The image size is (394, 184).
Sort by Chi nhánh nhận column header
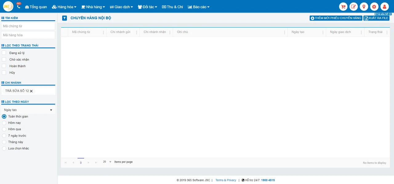[155, 32]
